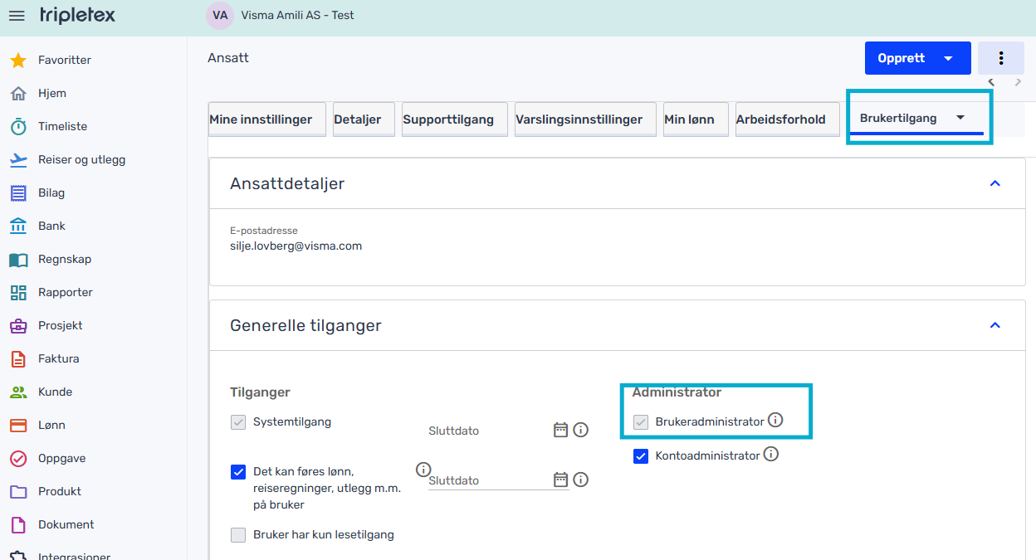The image size is (1036, 560).
Task: Switch to the Arbeidsforhold tab
Action: 780,119
